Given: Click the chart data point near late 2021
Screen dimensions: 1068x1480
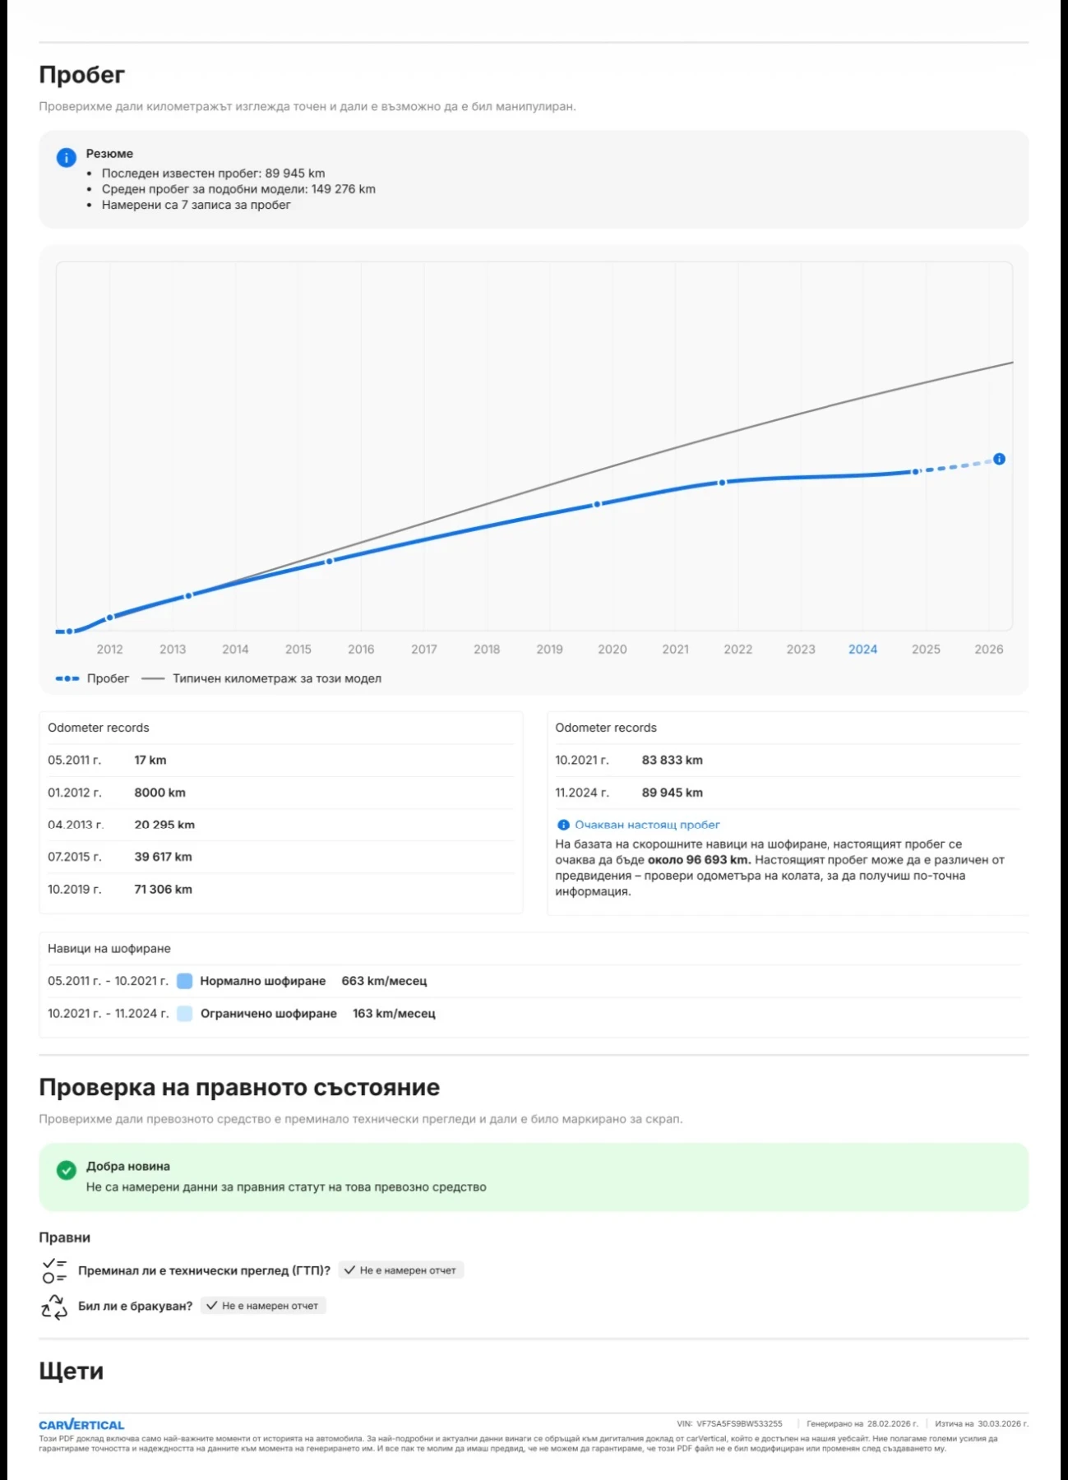Looking at the screenshot, I should [x=722, y=483].
